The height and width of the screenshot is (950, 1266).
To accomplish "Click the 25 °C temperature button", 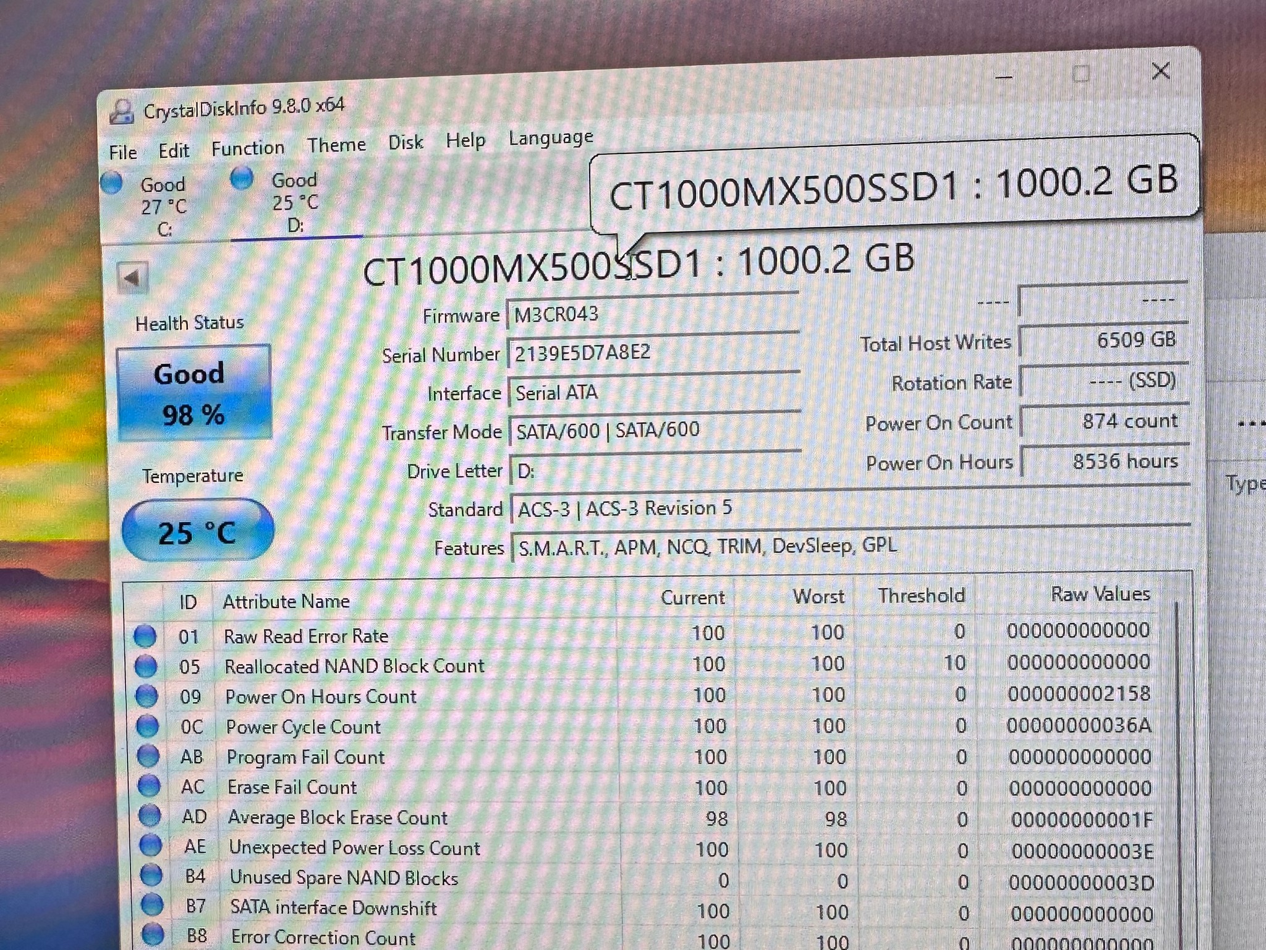I will click(x=198, y=531).
